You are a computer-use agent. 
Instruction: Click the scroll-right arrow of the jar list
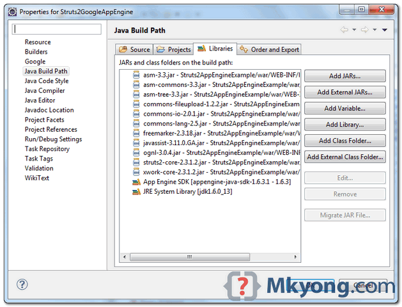coord(295,256)
